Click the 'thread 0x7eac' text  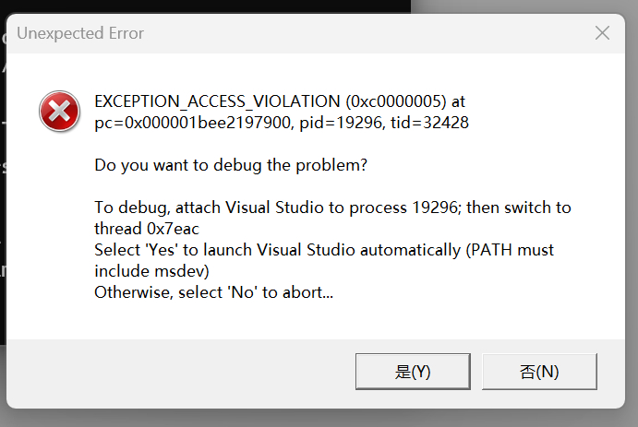147,229
